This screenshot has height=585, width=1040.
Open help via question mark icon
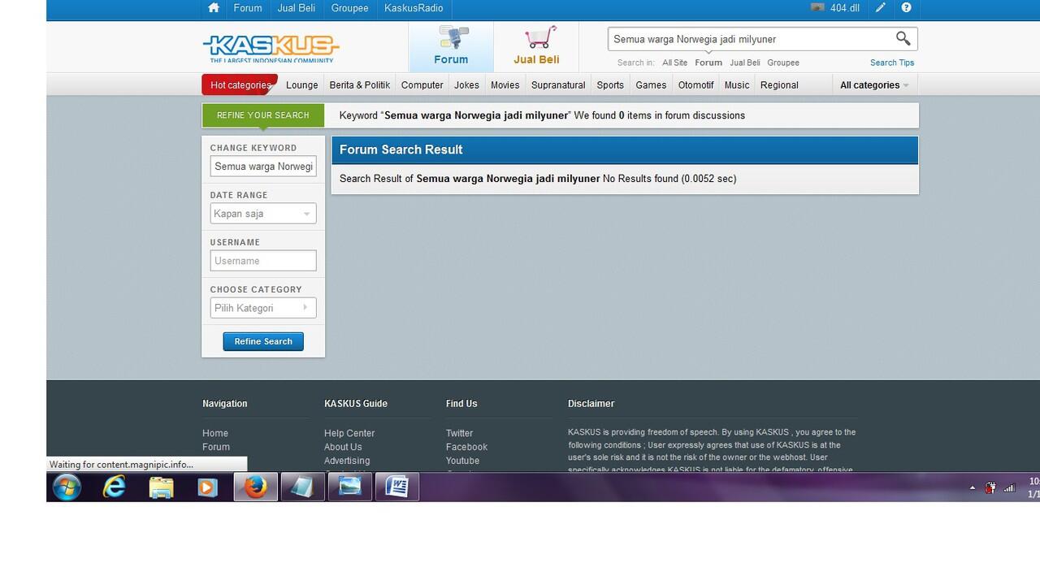[x=906, y=8]
